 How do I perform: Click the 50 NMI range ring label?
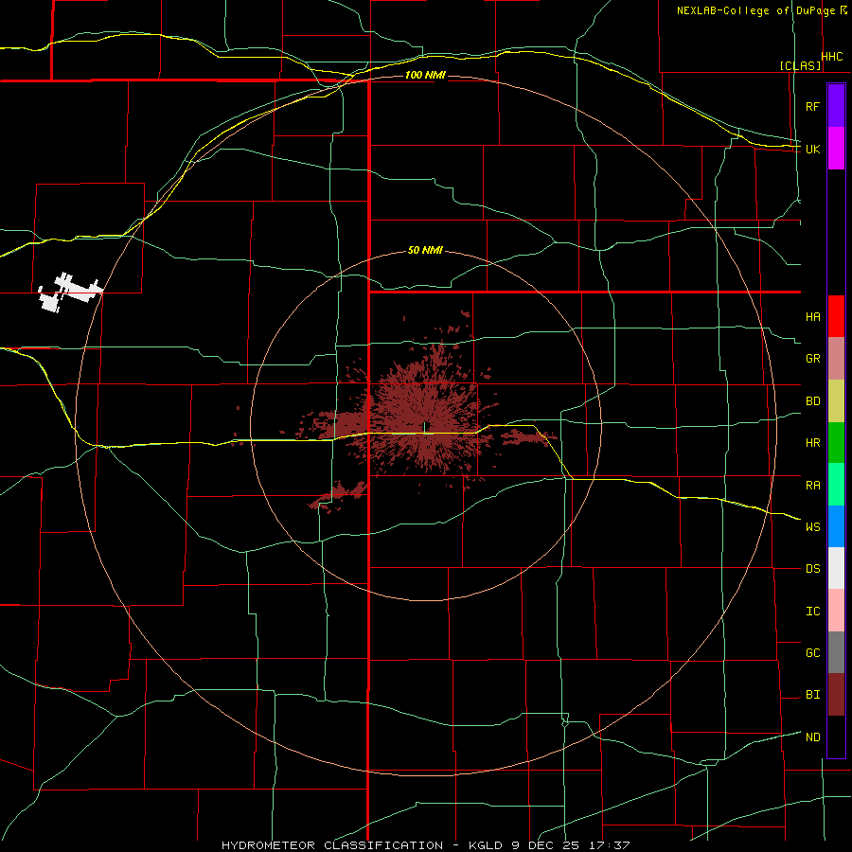[425, 250]
